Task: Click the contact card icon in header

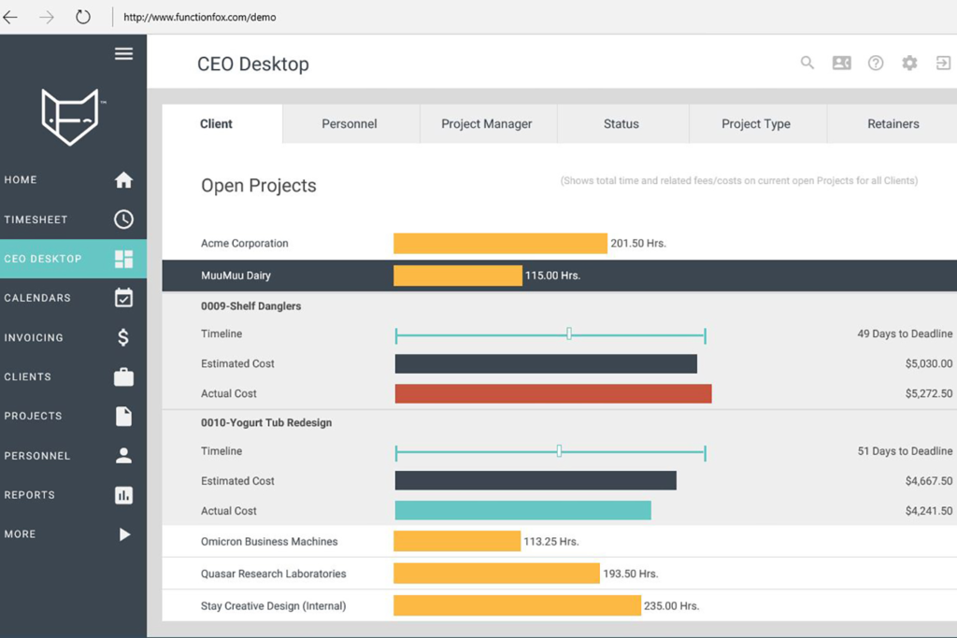Action: pyautogui.click(x=841, y=64)
